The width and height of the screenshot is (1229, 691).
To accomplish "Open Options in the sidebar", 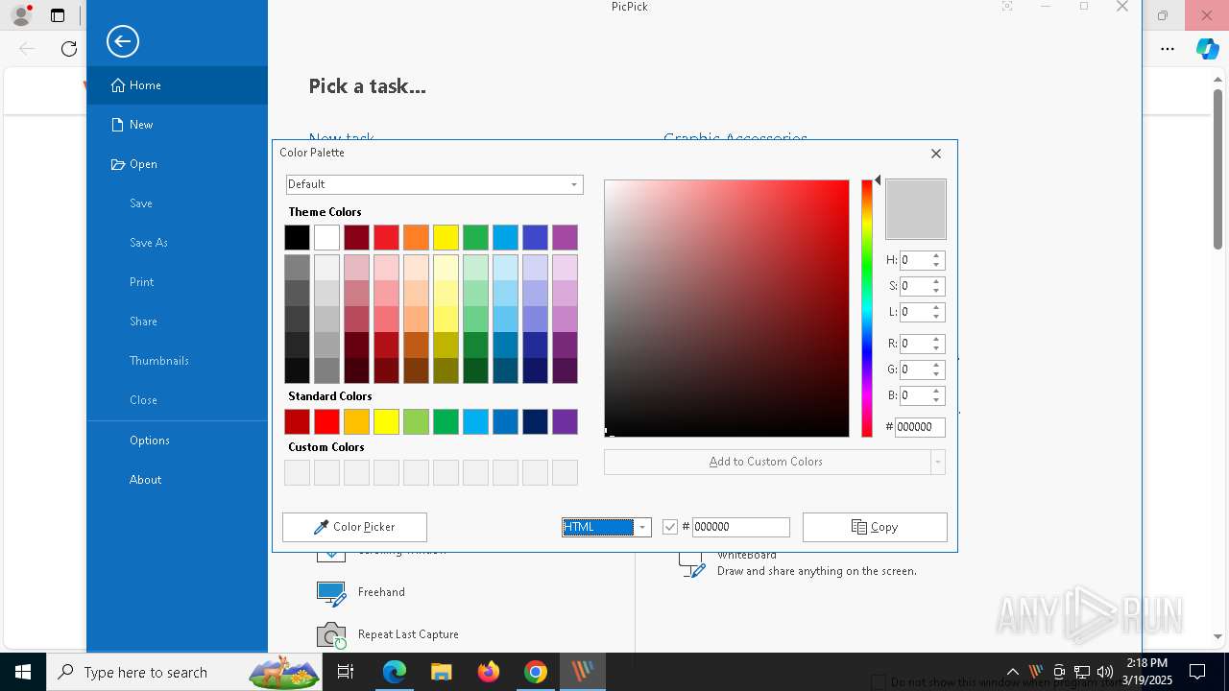I will pyautogui.click(x=177, y=441).
